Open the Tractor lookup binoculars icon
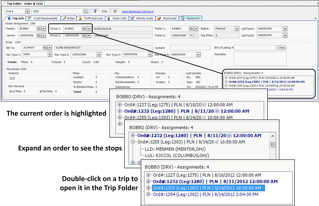The height and width of the screenshot is (206, 319). tap(39, 29)
